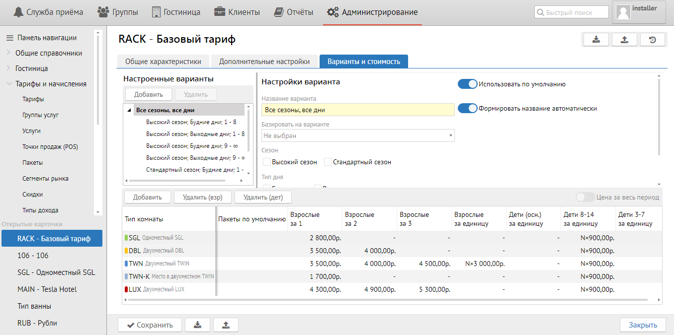674x335 pixels.
Task: Click the green SGL room color swatch
Action: click(x=126, y=238)
